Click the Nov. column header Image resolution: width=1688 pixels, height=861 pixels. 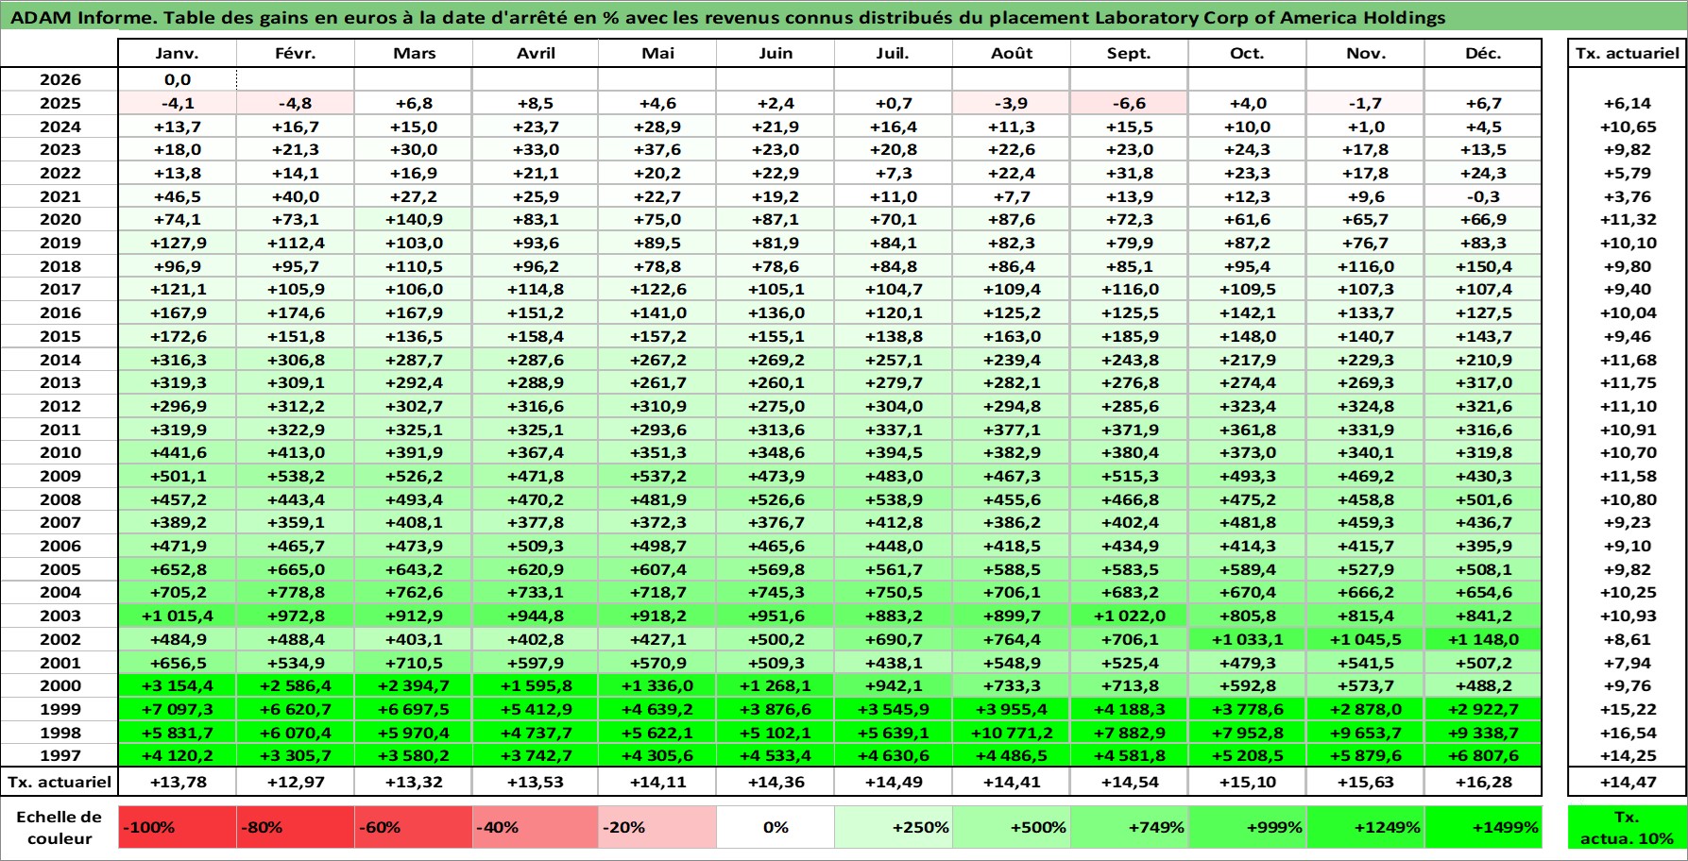(x=1365, y=53)
